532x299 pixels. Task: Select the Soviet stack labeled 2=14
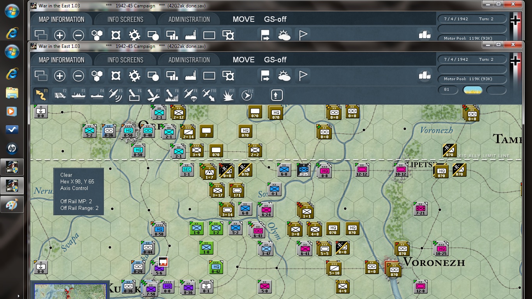click(188, 132)
